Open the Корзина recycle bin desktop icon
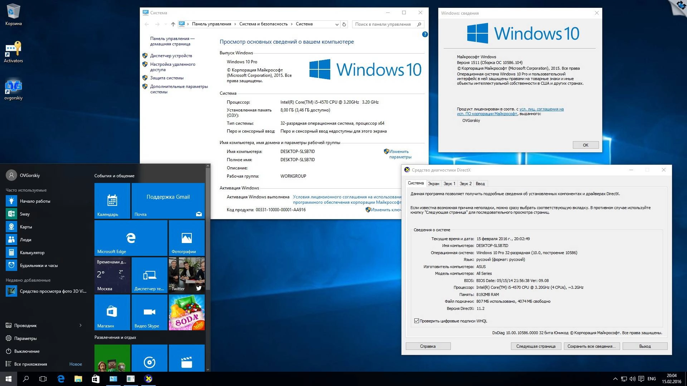Image resolution: width=687 pixels, height=386 pixels. click(x=13, y=14)
